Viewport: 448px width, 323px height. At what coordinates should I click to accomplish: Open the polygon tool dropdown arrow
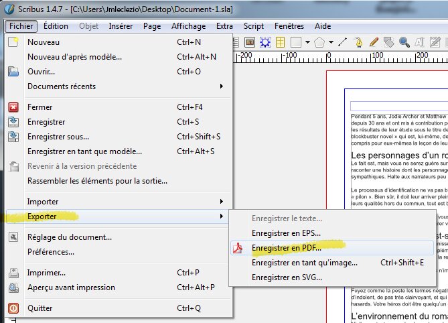click(331, 42)
